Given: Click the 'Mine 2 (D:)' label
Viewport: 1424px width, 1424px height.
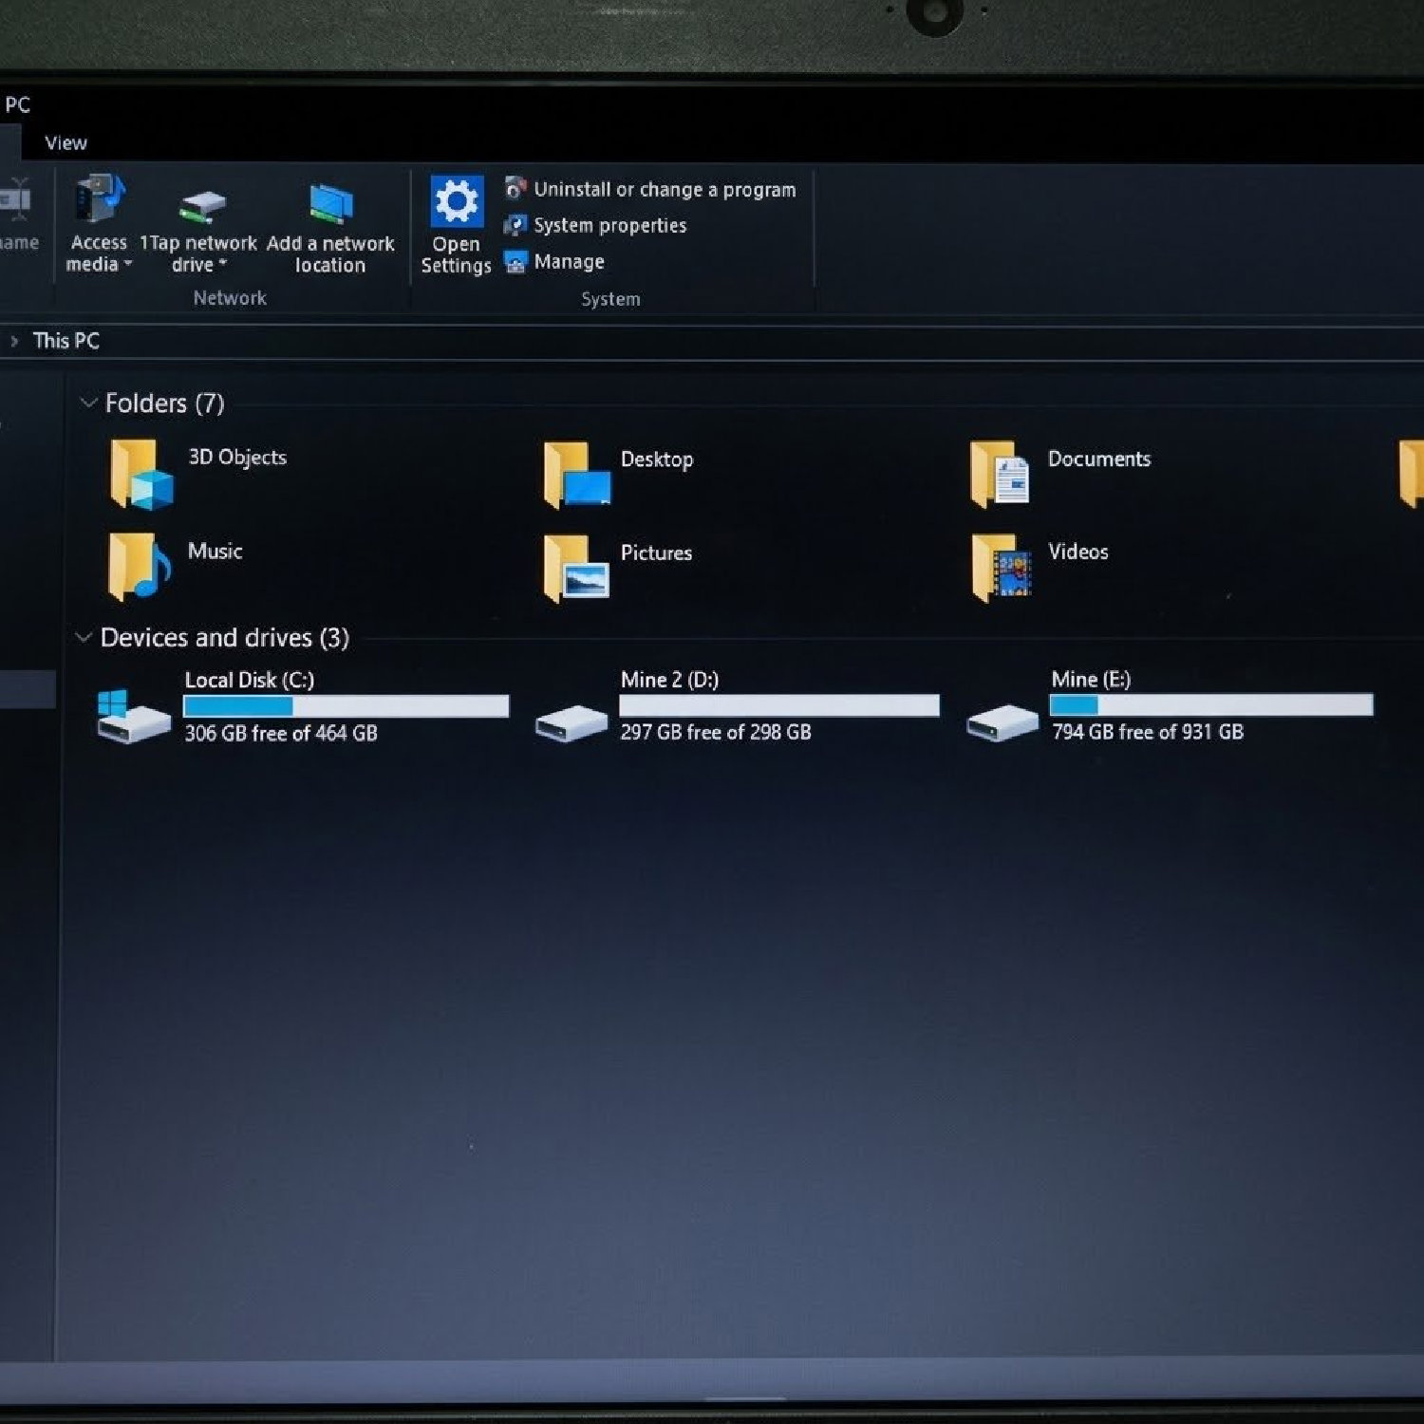Looking at the screenshot, I should pyautogui.click(x=669, y=680).
